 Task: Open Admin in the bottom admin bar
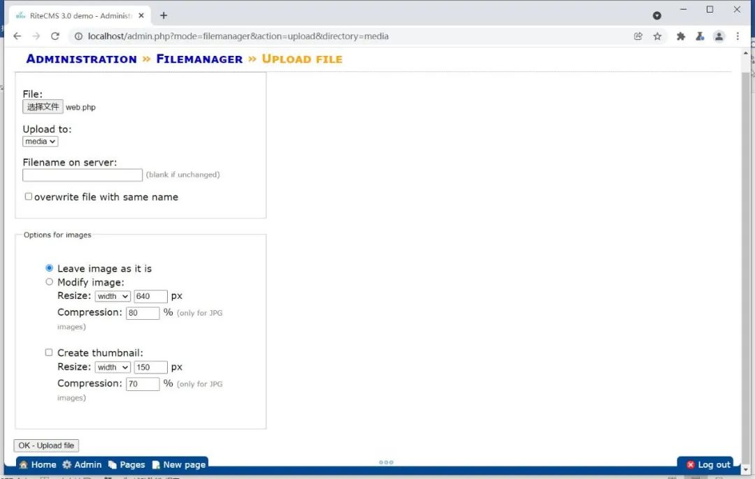[x=82, y=464]
